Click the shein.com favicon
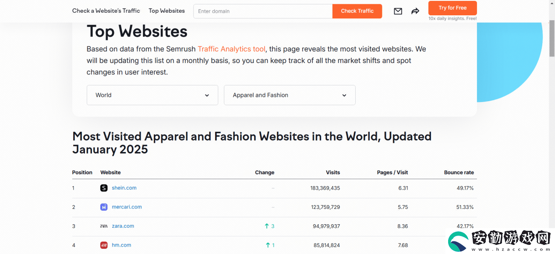The image size is (555, 254). pyautogui.click(x=104, y=188)
